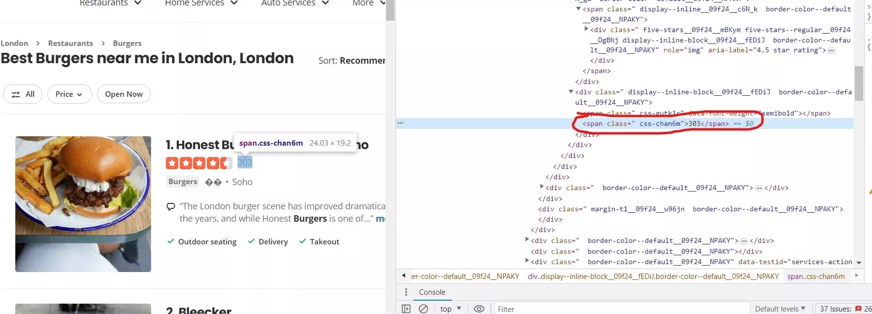Click the Takeout amenity label

point(324,241)
